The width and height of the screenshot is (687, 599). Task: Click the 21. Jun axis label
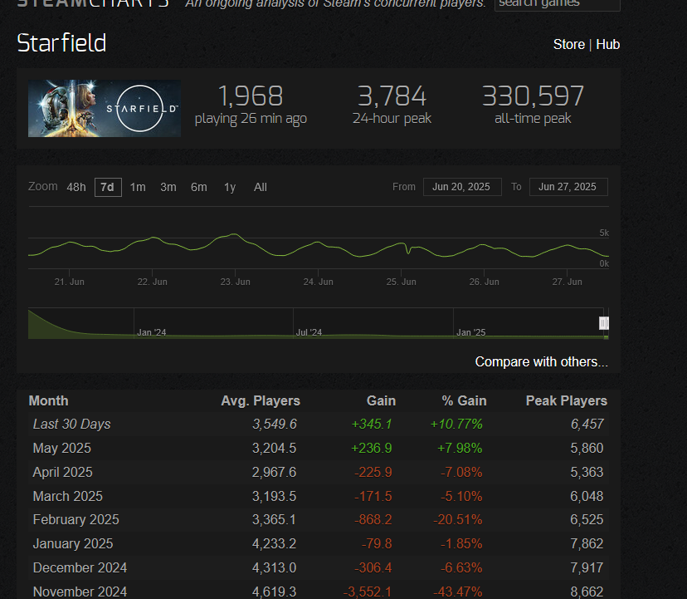click(x=69, y=282)
